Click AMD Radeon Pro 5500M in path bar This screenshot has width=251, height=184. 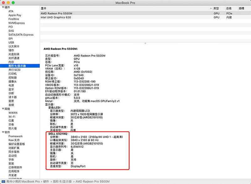[93, 181]
